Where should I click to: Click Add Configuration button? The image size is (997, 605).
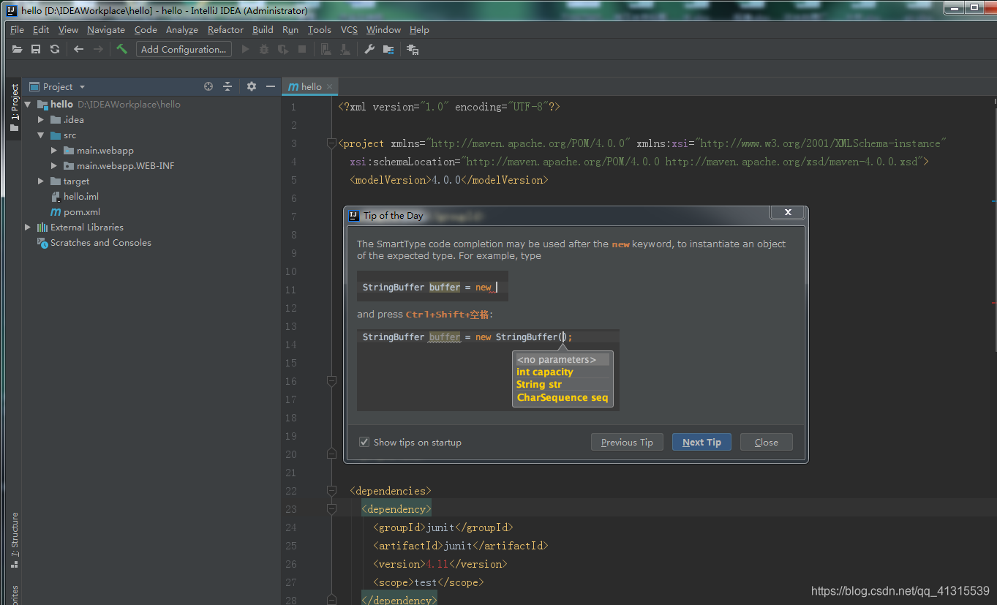click(x=184, y=49)
